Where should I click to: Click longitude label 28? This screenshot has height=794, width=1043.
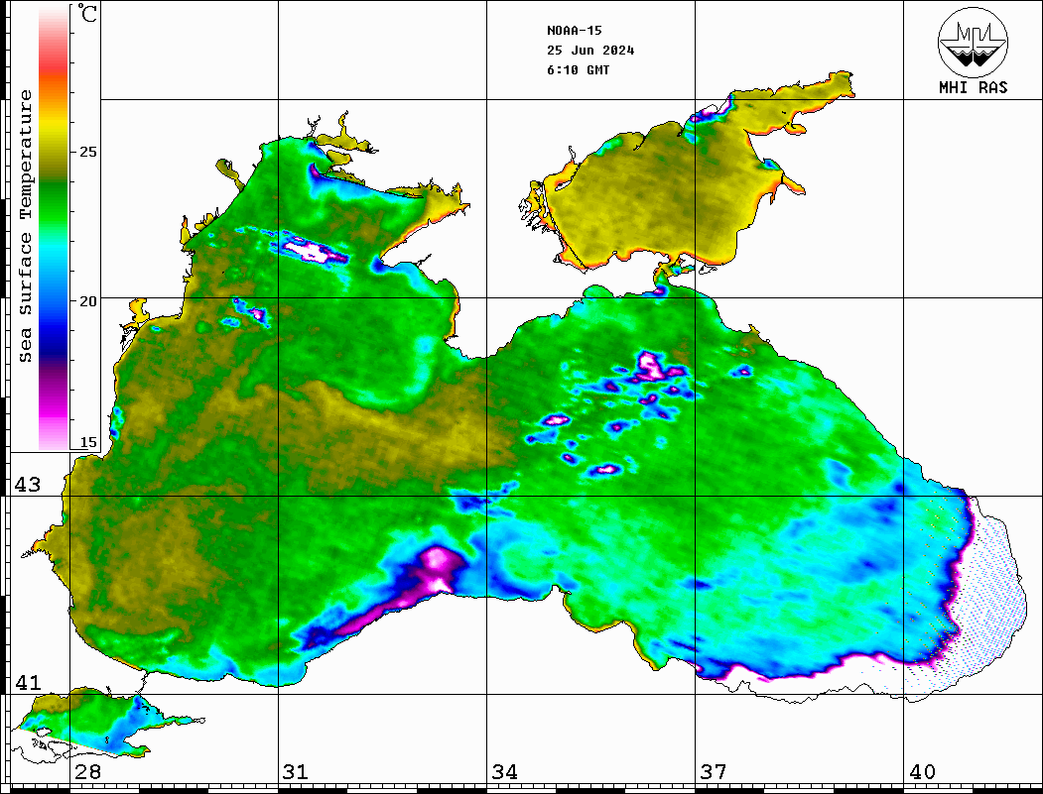coord(87,772)
